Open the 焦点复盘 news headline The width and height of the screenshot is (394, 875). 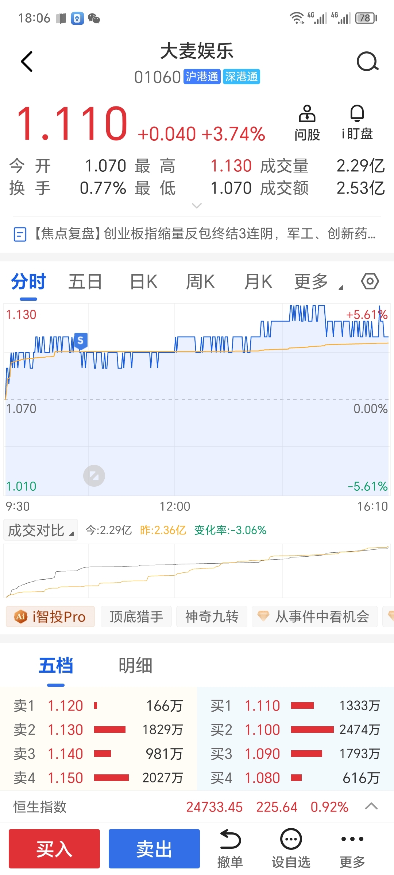click(x=204, y=234)
